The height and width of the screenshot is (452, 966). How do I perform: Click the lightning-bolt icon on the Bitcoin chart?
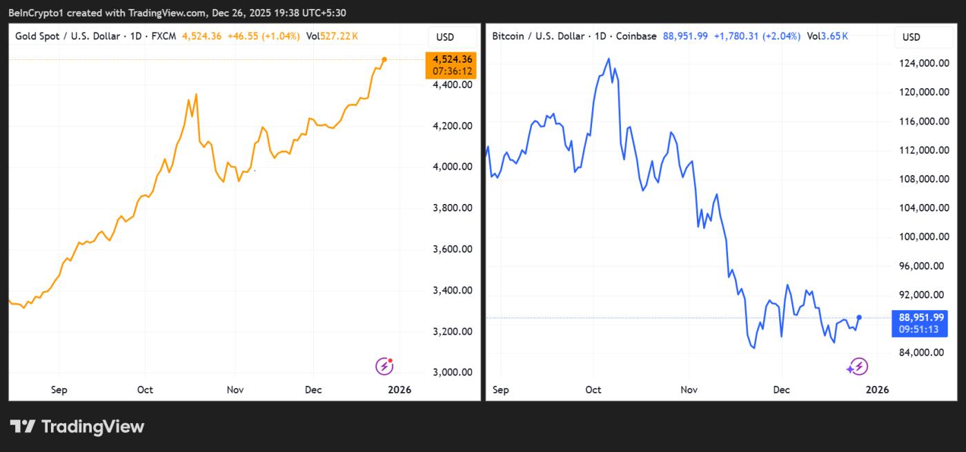click(858, 367)
